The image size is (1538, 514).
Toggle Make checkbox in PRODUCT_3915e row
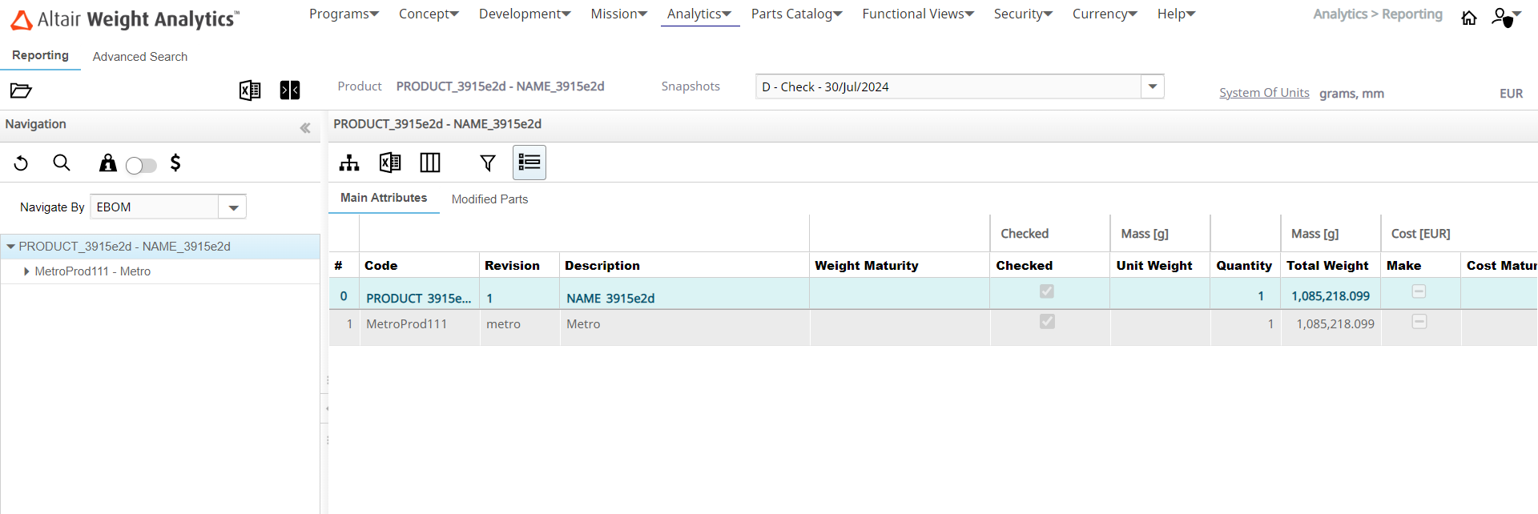pyautogui.click(x=1419, y=291)
